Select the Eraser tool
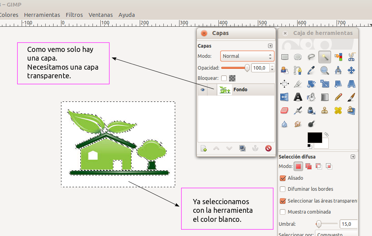Image resolution: width=372 pixels, height=236 pixels. (x=285, y=111)
